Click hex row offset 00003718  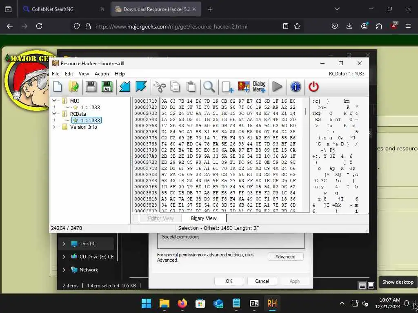tap(146, 101)
